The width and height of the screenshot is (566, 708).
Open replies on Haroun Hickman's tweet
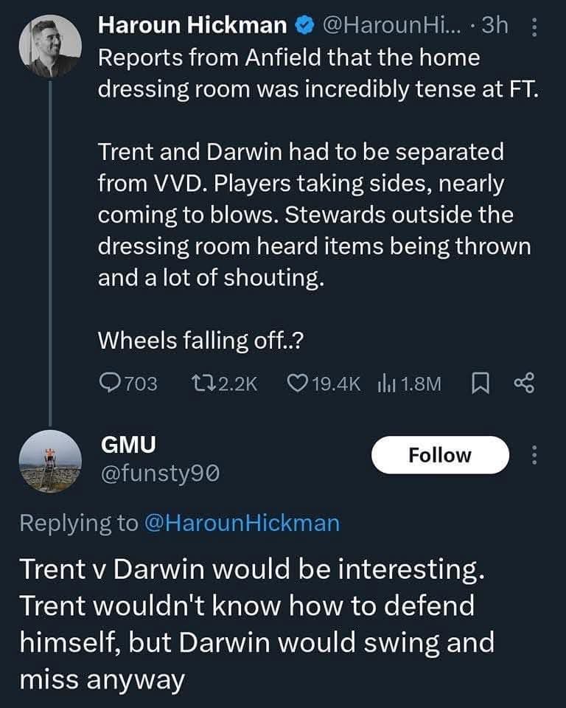pos(109,383)
